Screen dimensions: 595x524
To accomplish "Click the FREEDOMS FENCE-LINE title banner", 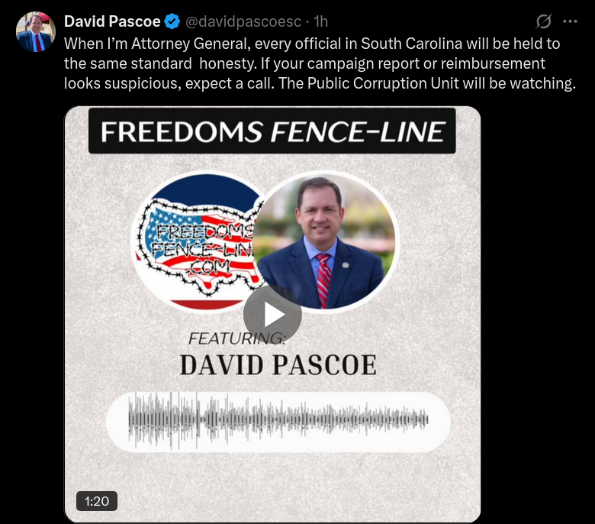I will 272,131.
